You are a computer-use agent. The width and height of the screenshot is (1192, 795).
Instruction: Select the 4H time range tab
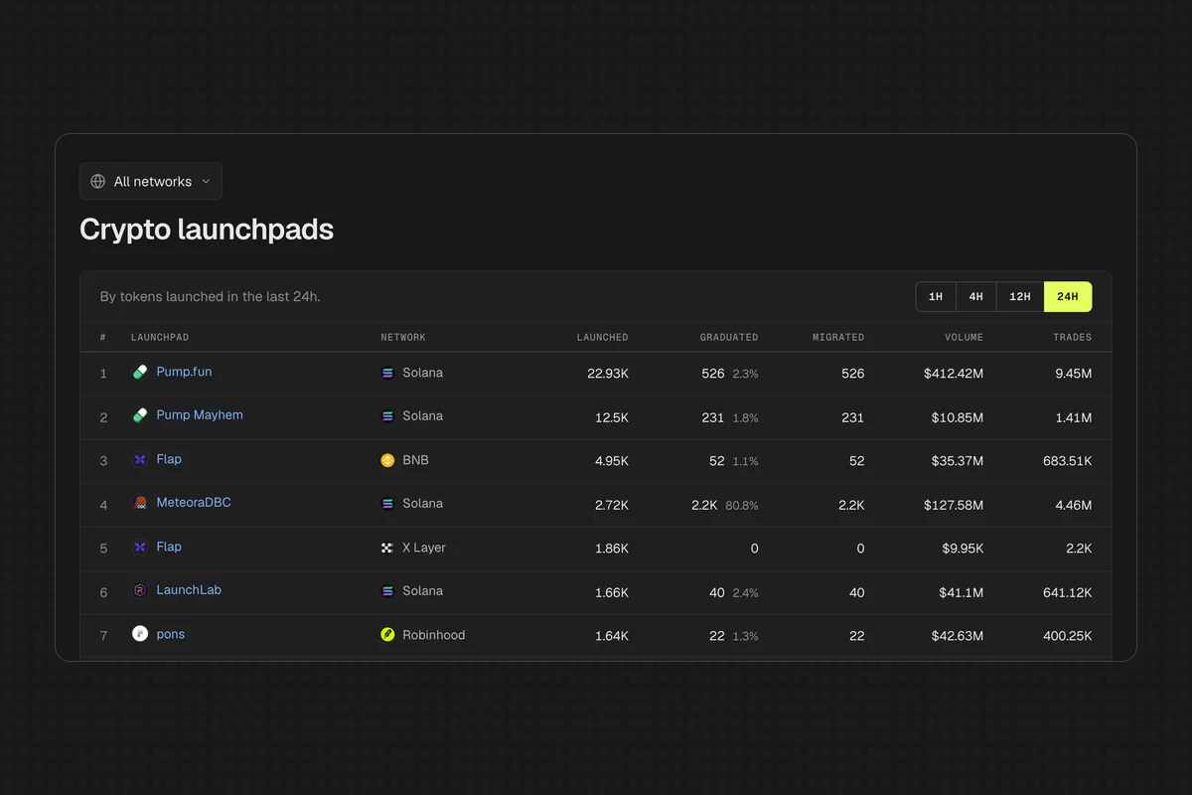tap(976, 297)
